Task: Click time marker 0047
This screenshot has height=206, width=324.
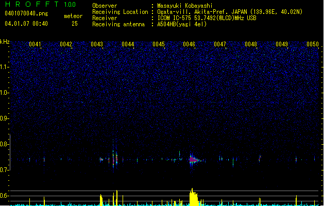Action: [220, 44]
